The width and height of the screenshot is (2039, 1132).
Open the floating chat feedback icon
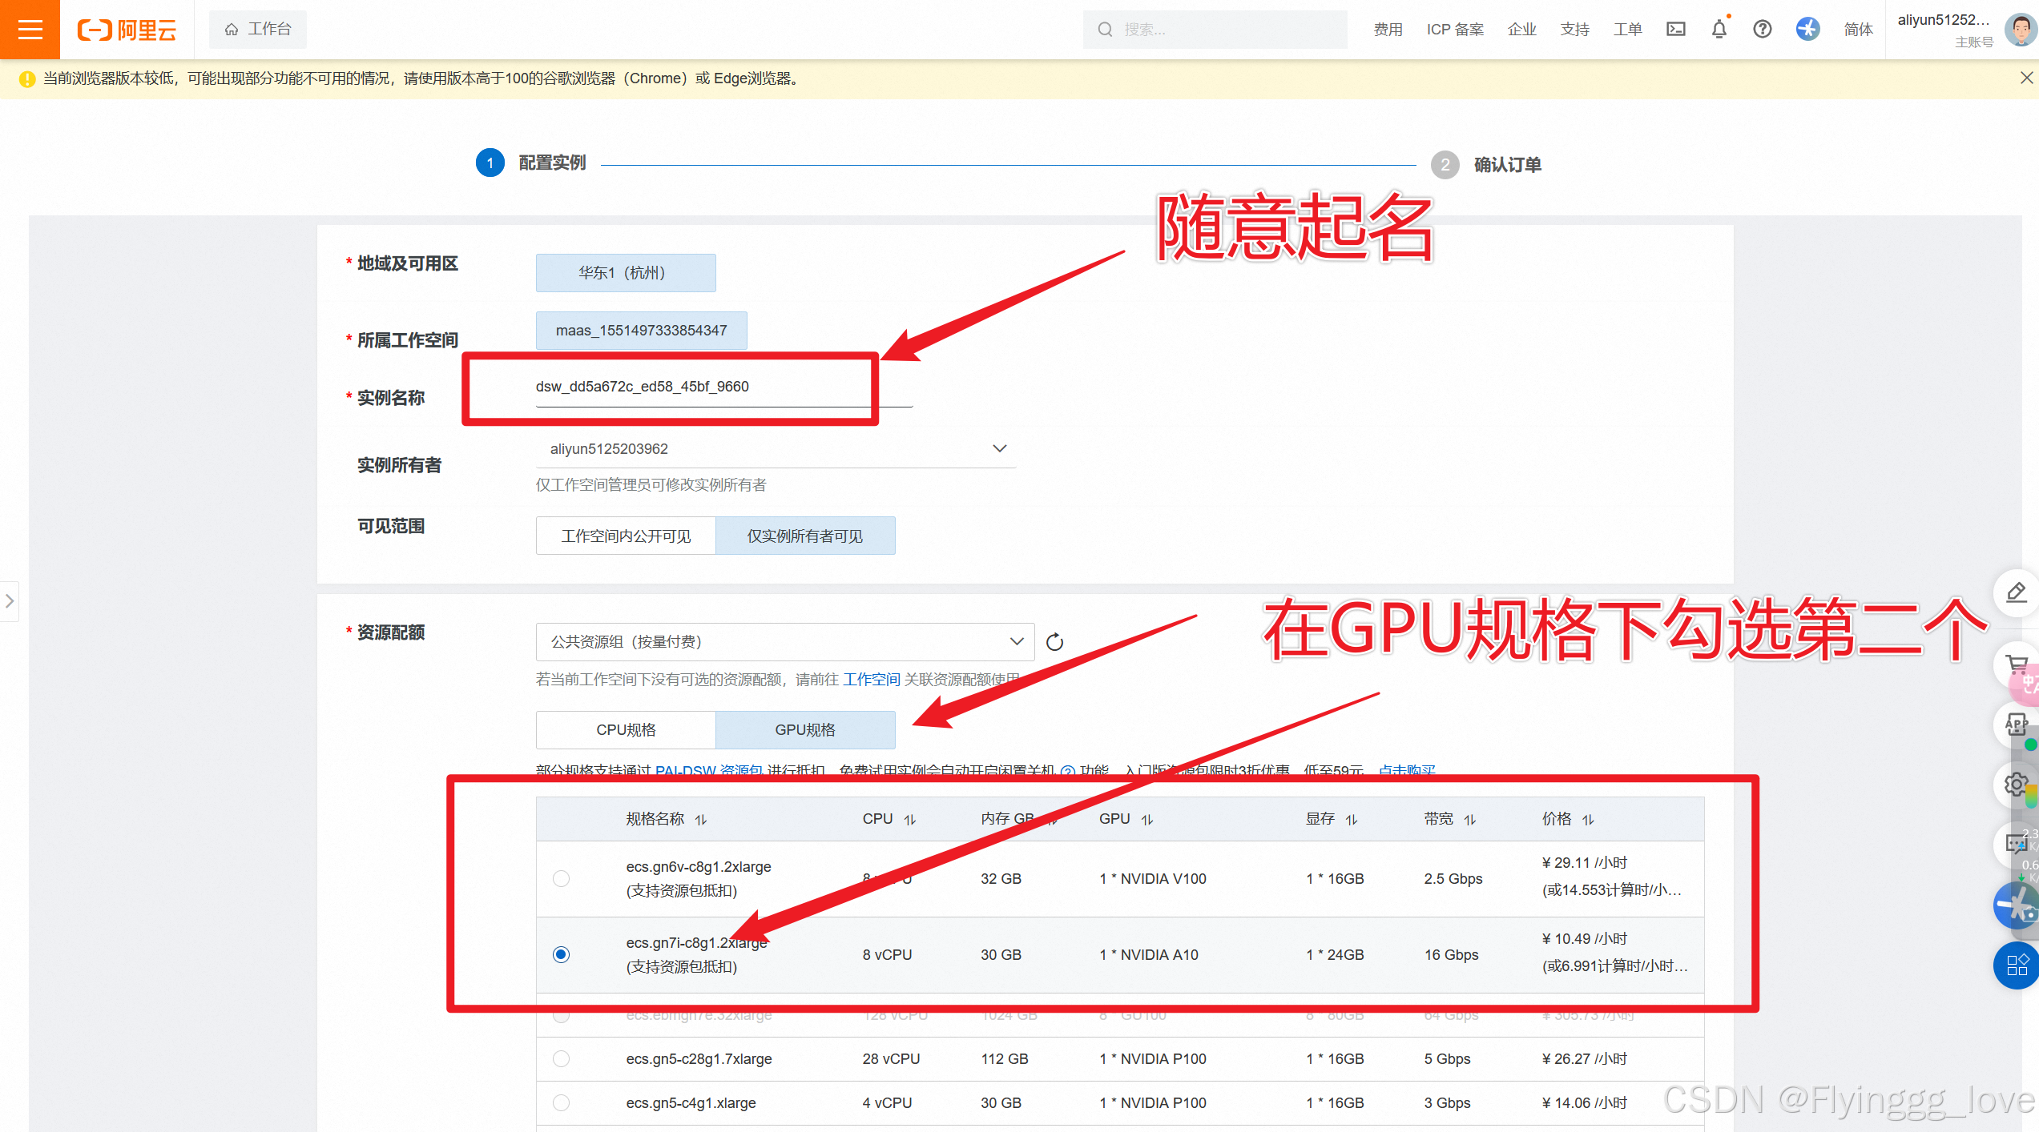2016,844
